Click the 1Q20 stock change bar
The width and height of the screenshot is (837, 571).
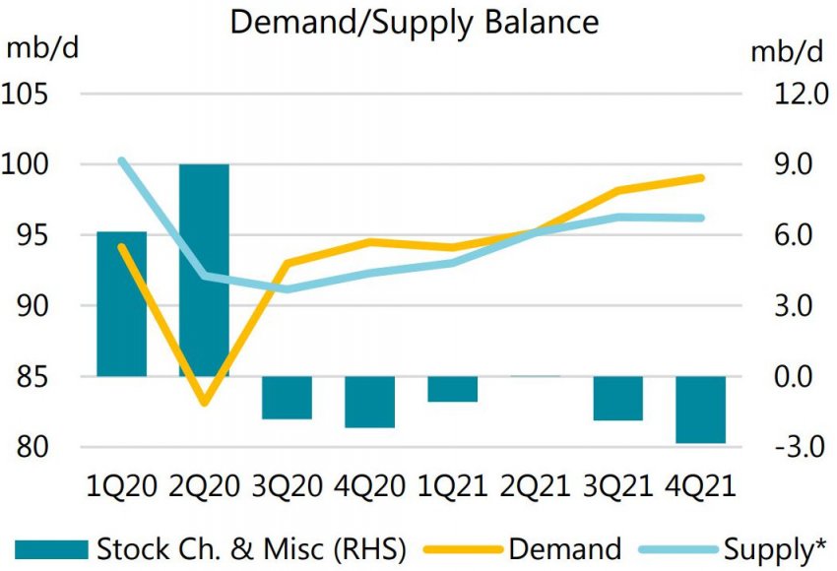pos(121,303)
